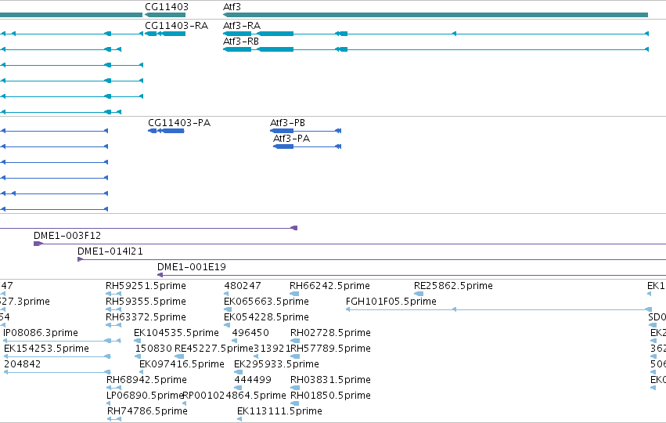Click the 496450 feature label

[250, 333]
